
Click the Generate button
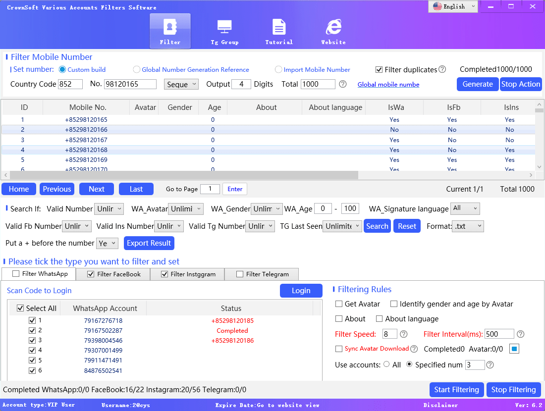coord(477,84)
